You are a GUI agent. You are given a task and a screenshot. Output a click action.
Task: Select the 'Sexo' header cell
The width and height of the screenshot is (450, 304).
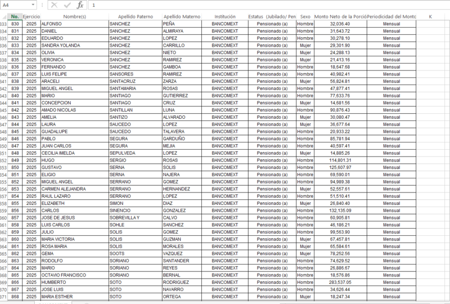tap(304, 17)
